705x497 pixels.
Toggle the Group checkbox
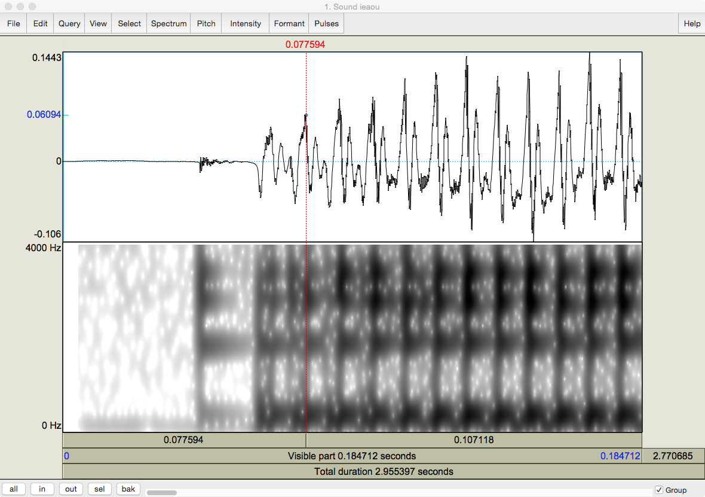point(659,490)
